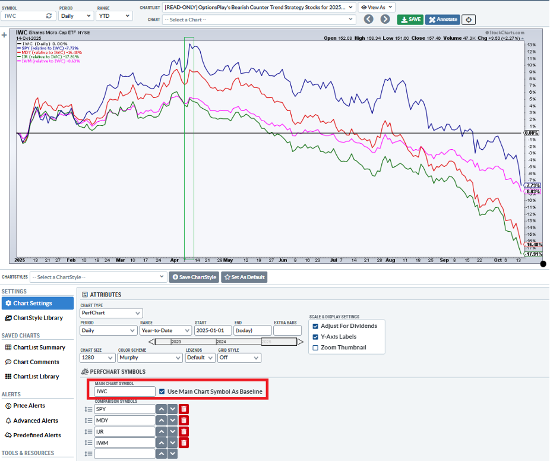Click reorder handle beside MDY row

pyautogui.click(x=88, y=420)
